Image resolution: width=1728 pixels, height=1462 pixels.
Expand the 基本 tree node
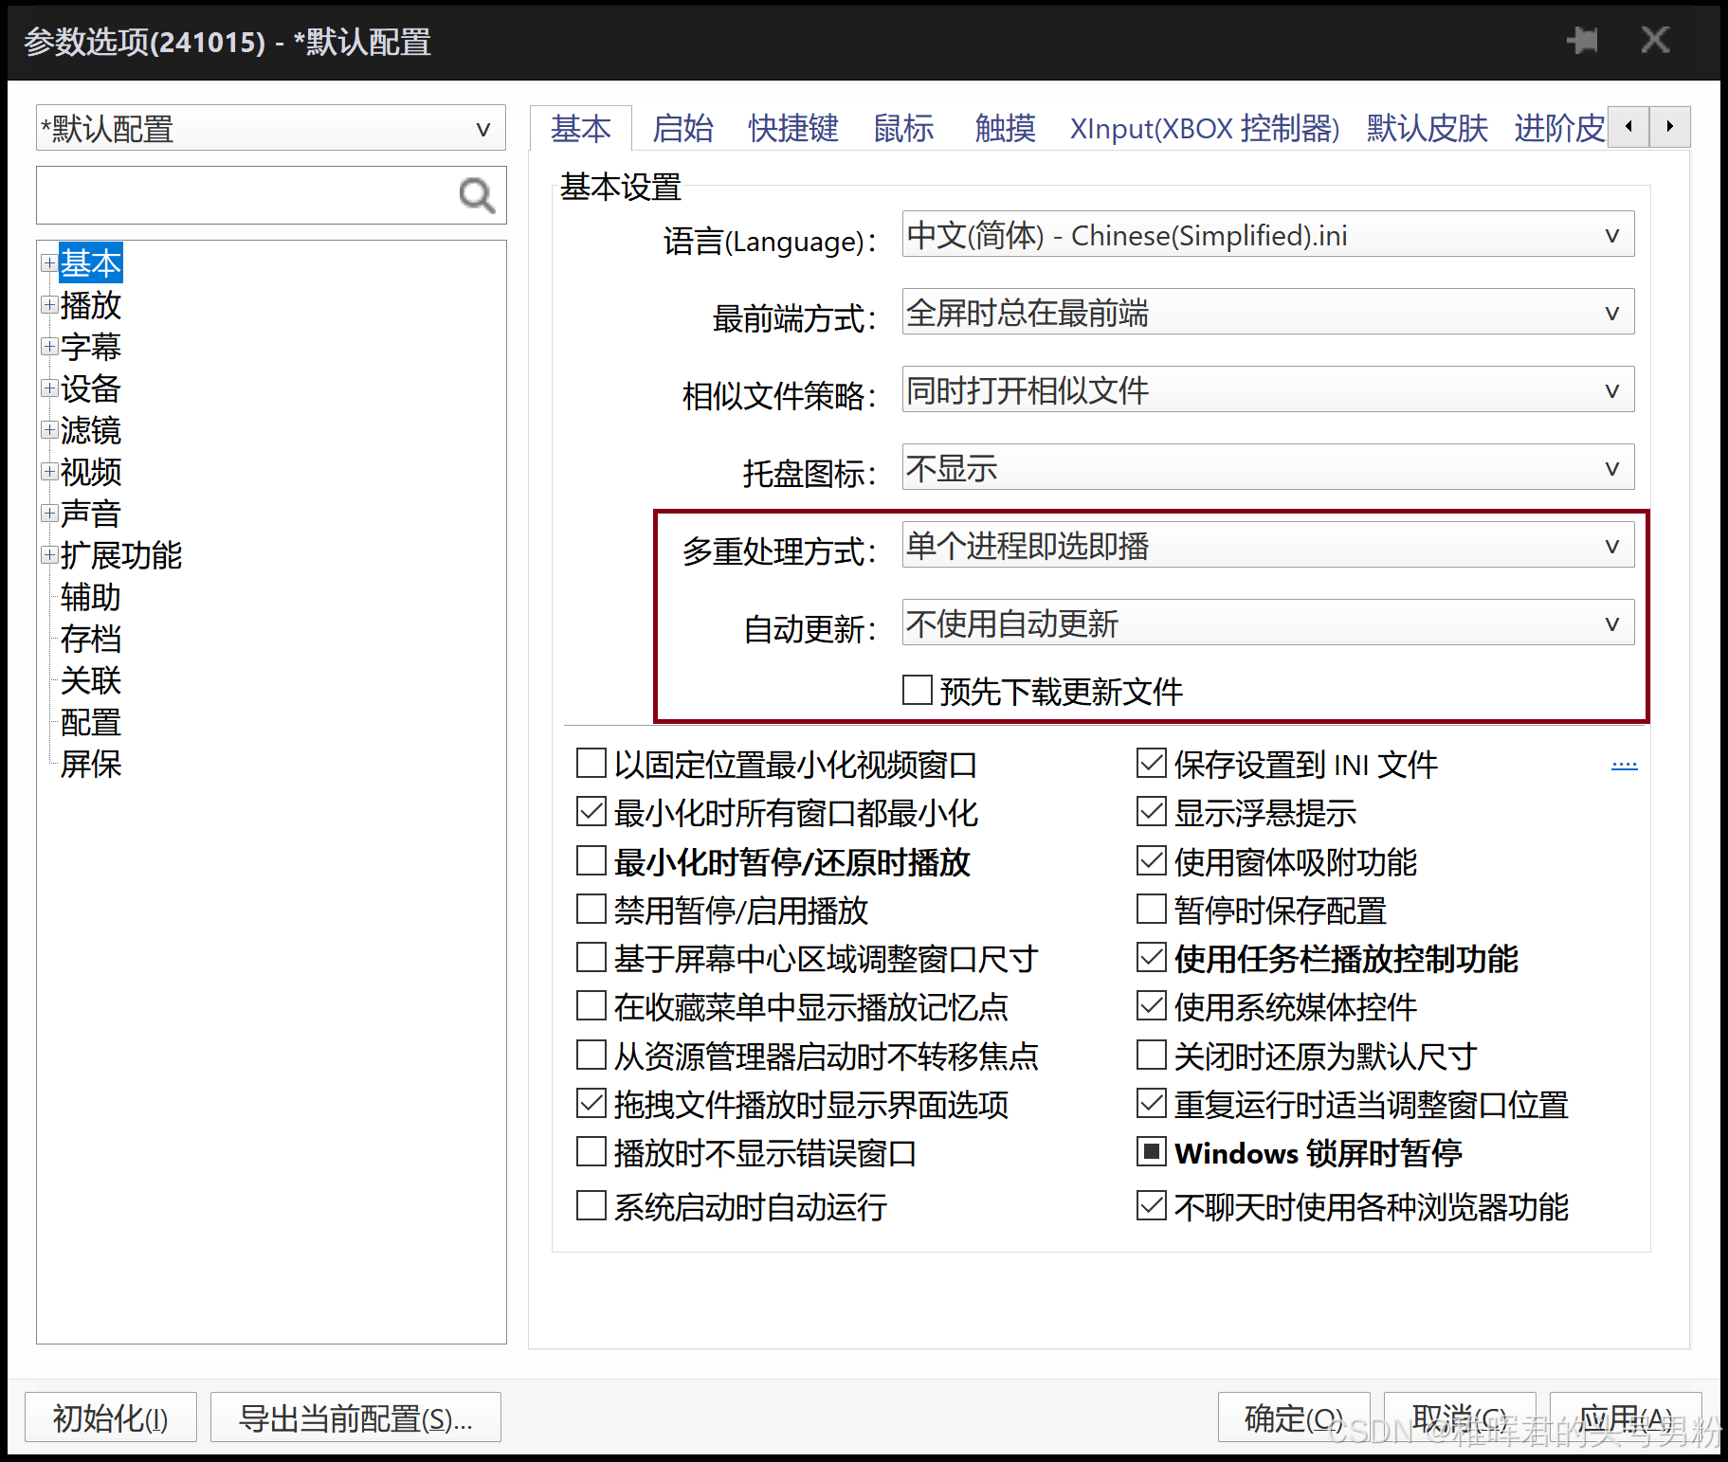[49, 263]
